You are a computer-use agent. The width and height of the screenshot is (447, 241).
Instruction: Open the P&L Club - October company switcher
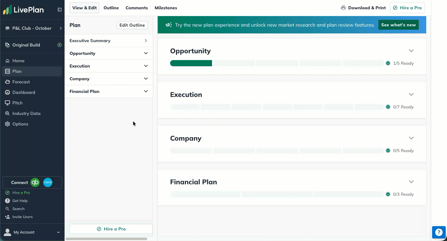tap(32, 28)
